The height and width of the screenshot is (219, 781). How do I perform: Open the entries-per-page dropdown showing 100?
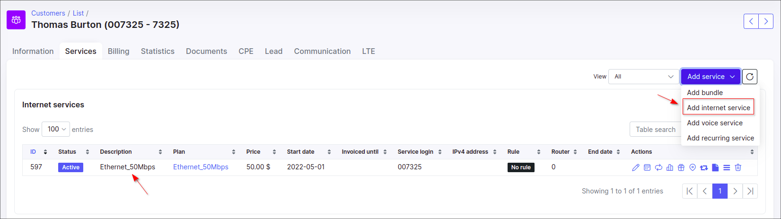pos(56,129)
